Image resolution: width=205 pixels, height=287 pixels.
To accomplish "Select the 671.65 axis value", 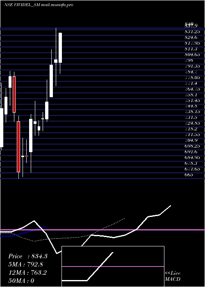I will tap(192, 169).
